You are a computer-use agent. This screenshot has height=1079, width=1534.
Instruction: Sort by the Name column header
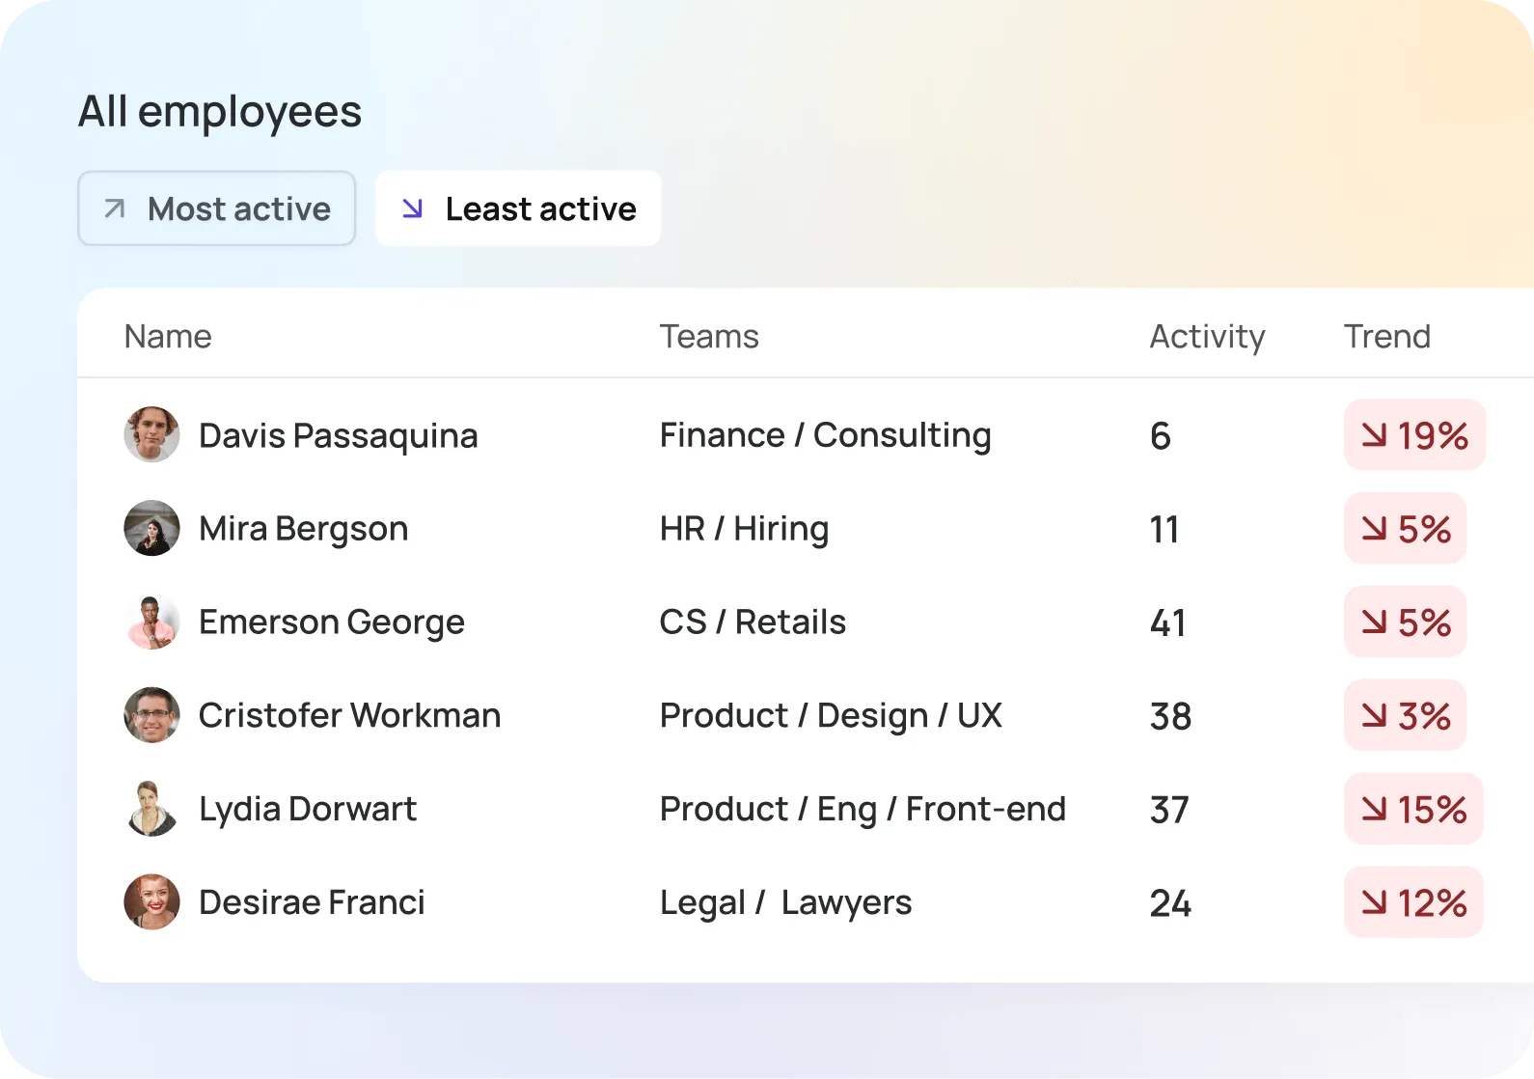coord(168,336)
